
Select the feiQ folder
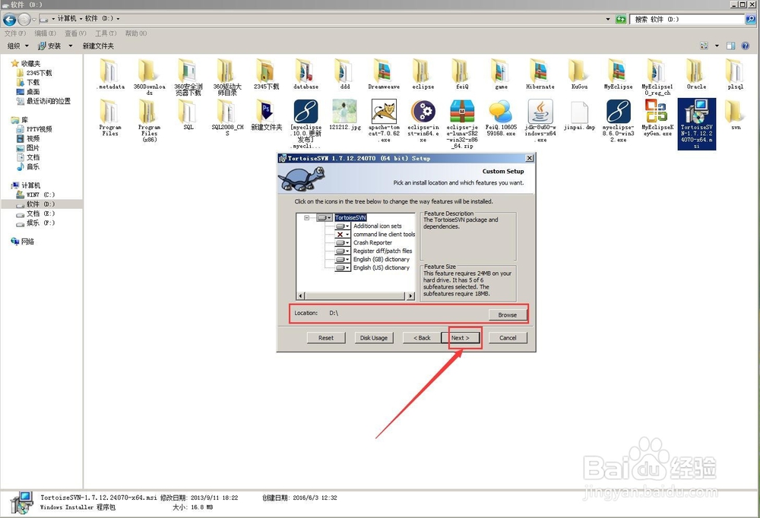[462, 74]
